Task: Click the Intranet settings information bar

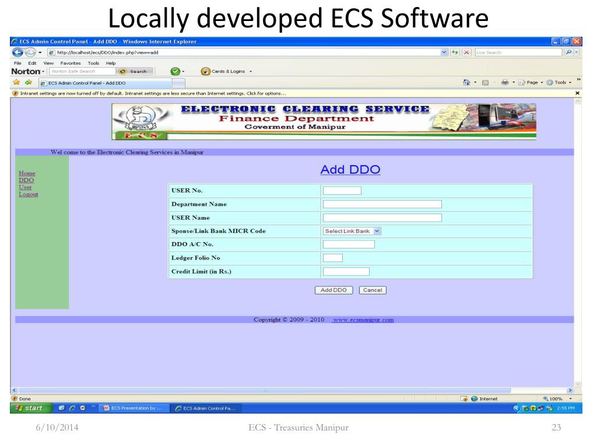Action: tap(293, 93)
